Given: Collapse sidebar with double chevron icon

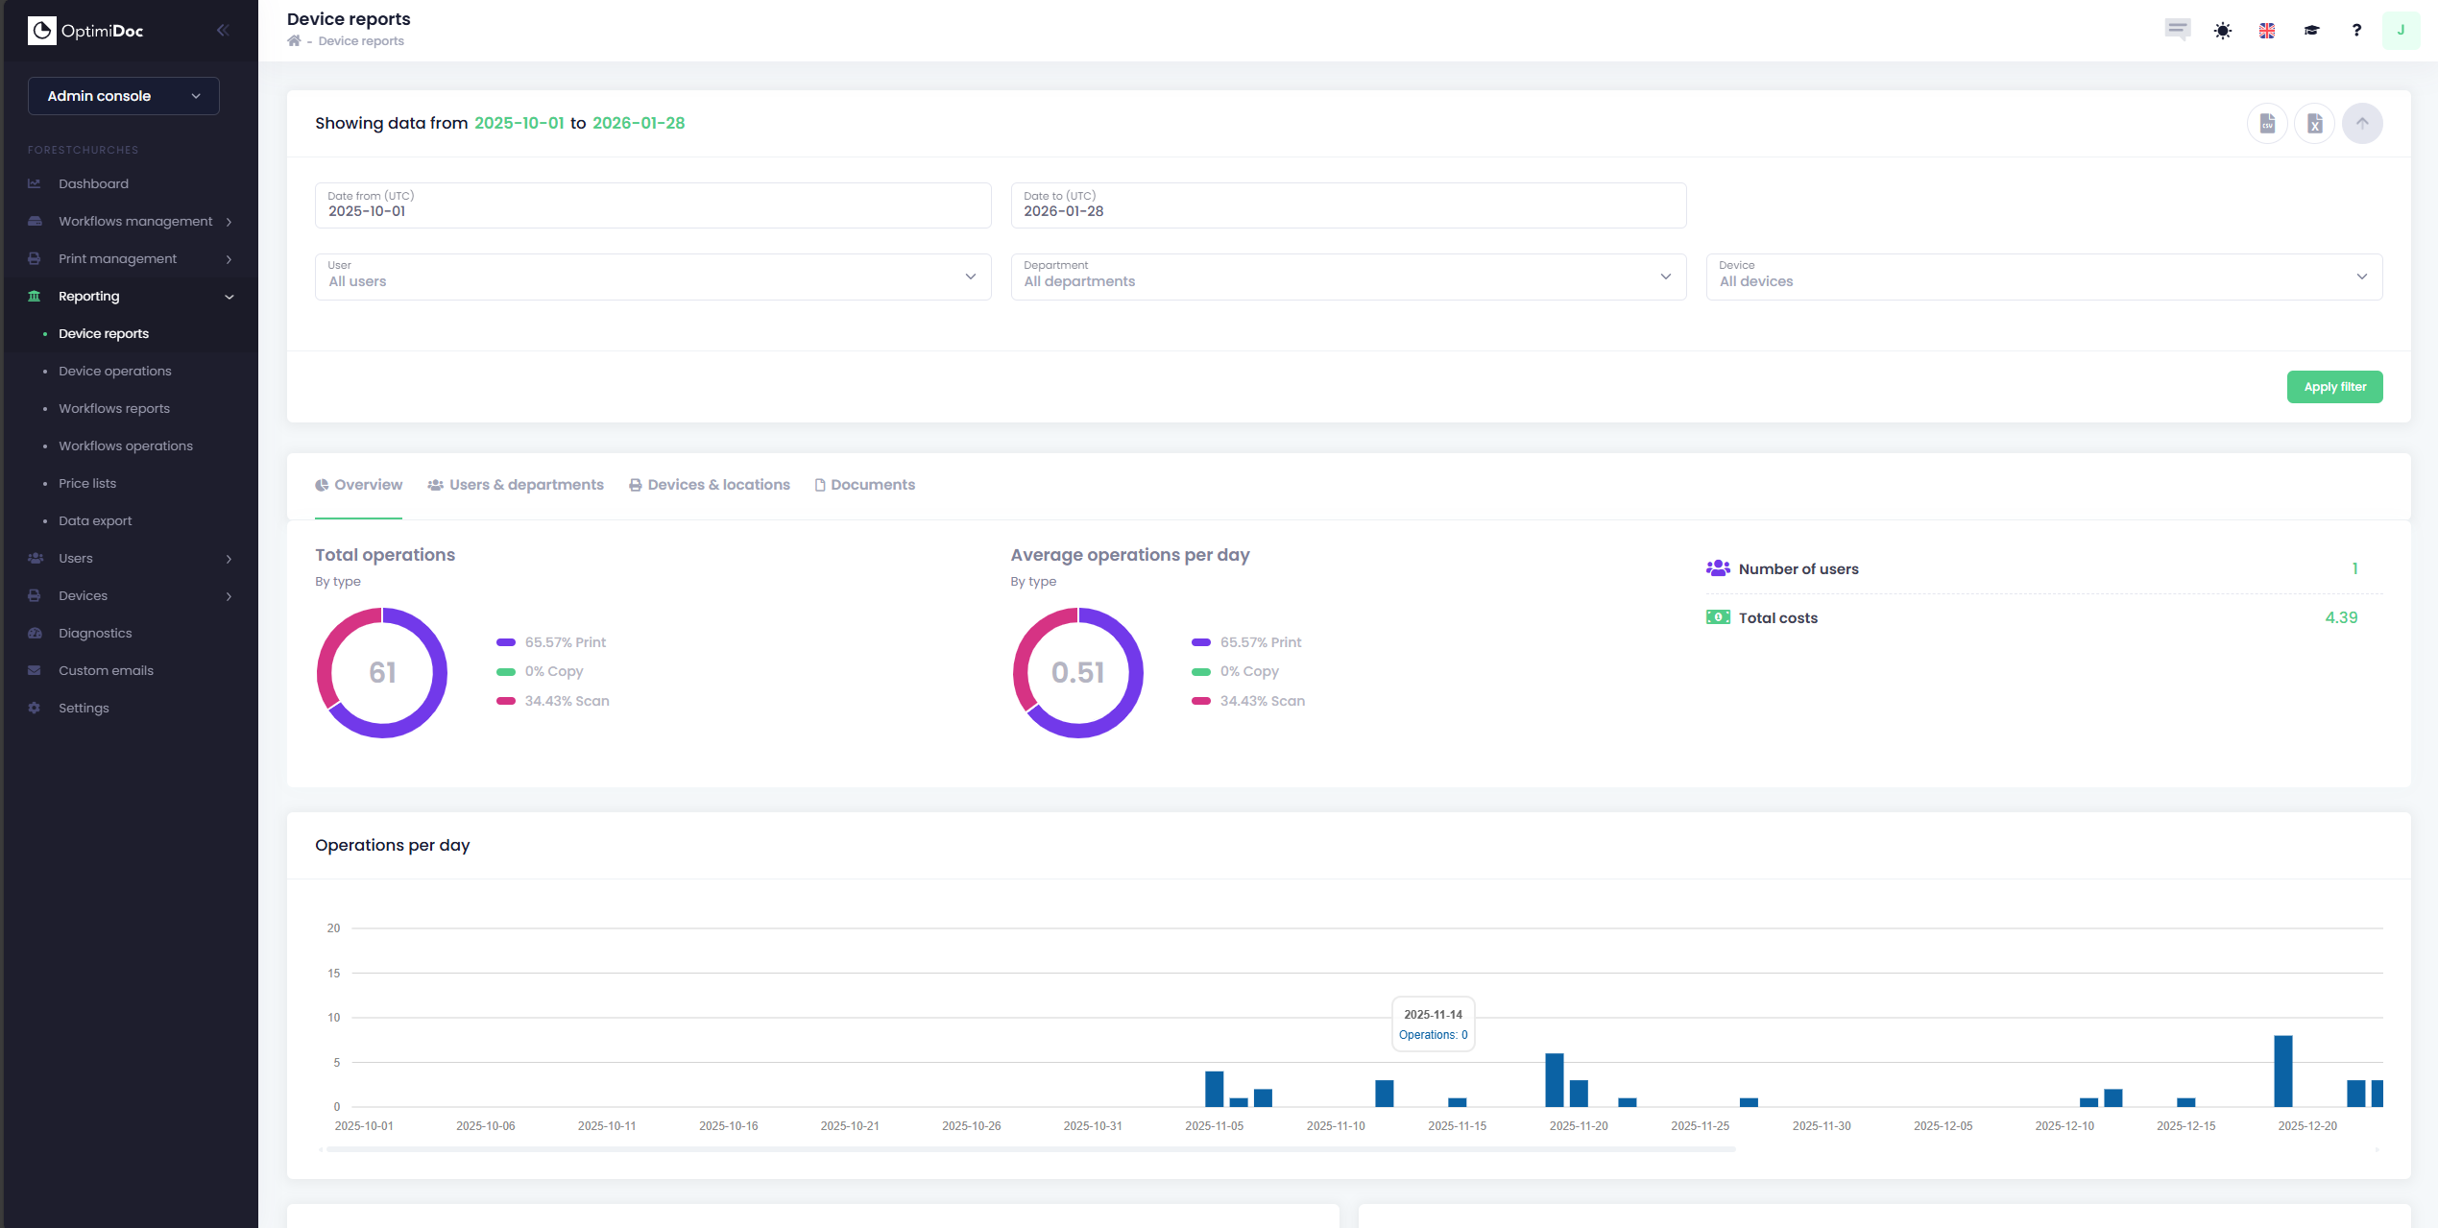Looking at the screenshot, I should [223, 31].
